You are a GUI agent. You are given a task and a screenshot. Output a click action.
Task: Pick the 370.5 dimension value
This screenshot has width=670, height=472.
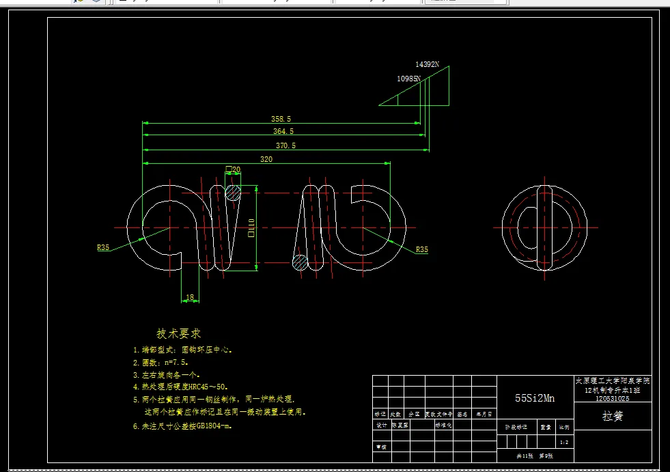285,145
